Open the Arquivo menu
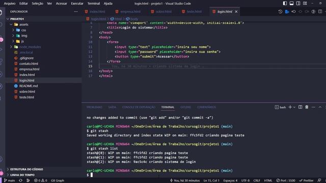This screenshot has width=326, height=183. (x=10, y=4)
